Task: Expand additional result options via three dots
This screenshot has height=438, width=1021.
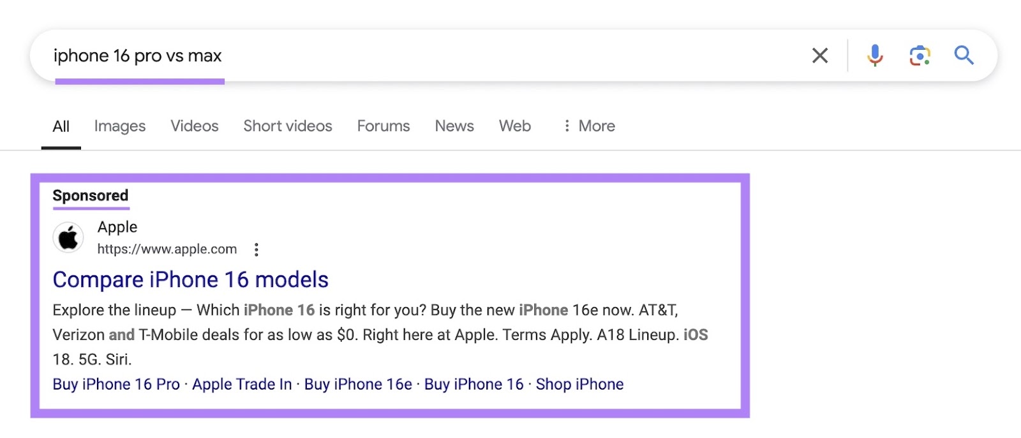Action: 255,249
